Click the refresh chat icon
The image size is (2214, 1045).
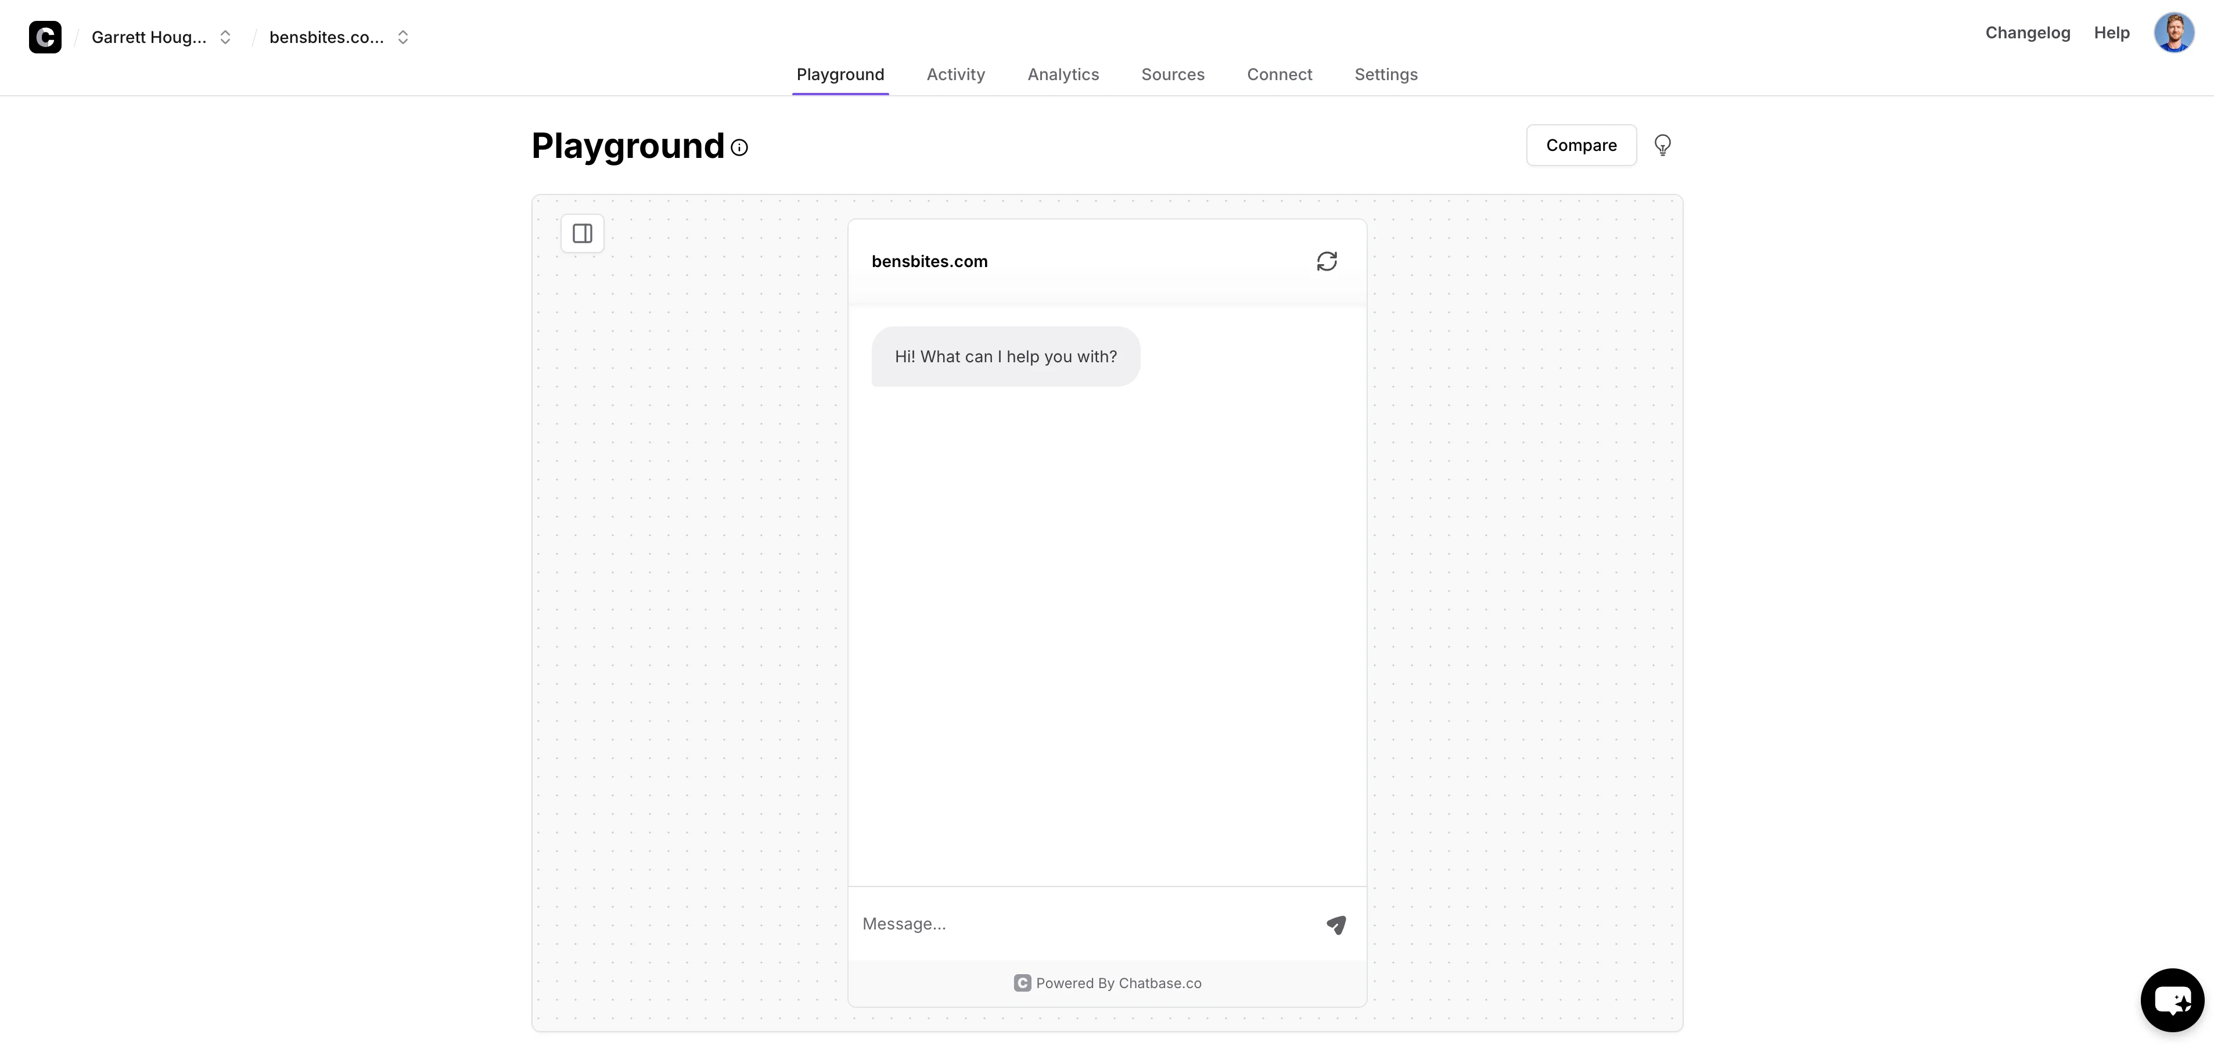tap(1326, 261)
